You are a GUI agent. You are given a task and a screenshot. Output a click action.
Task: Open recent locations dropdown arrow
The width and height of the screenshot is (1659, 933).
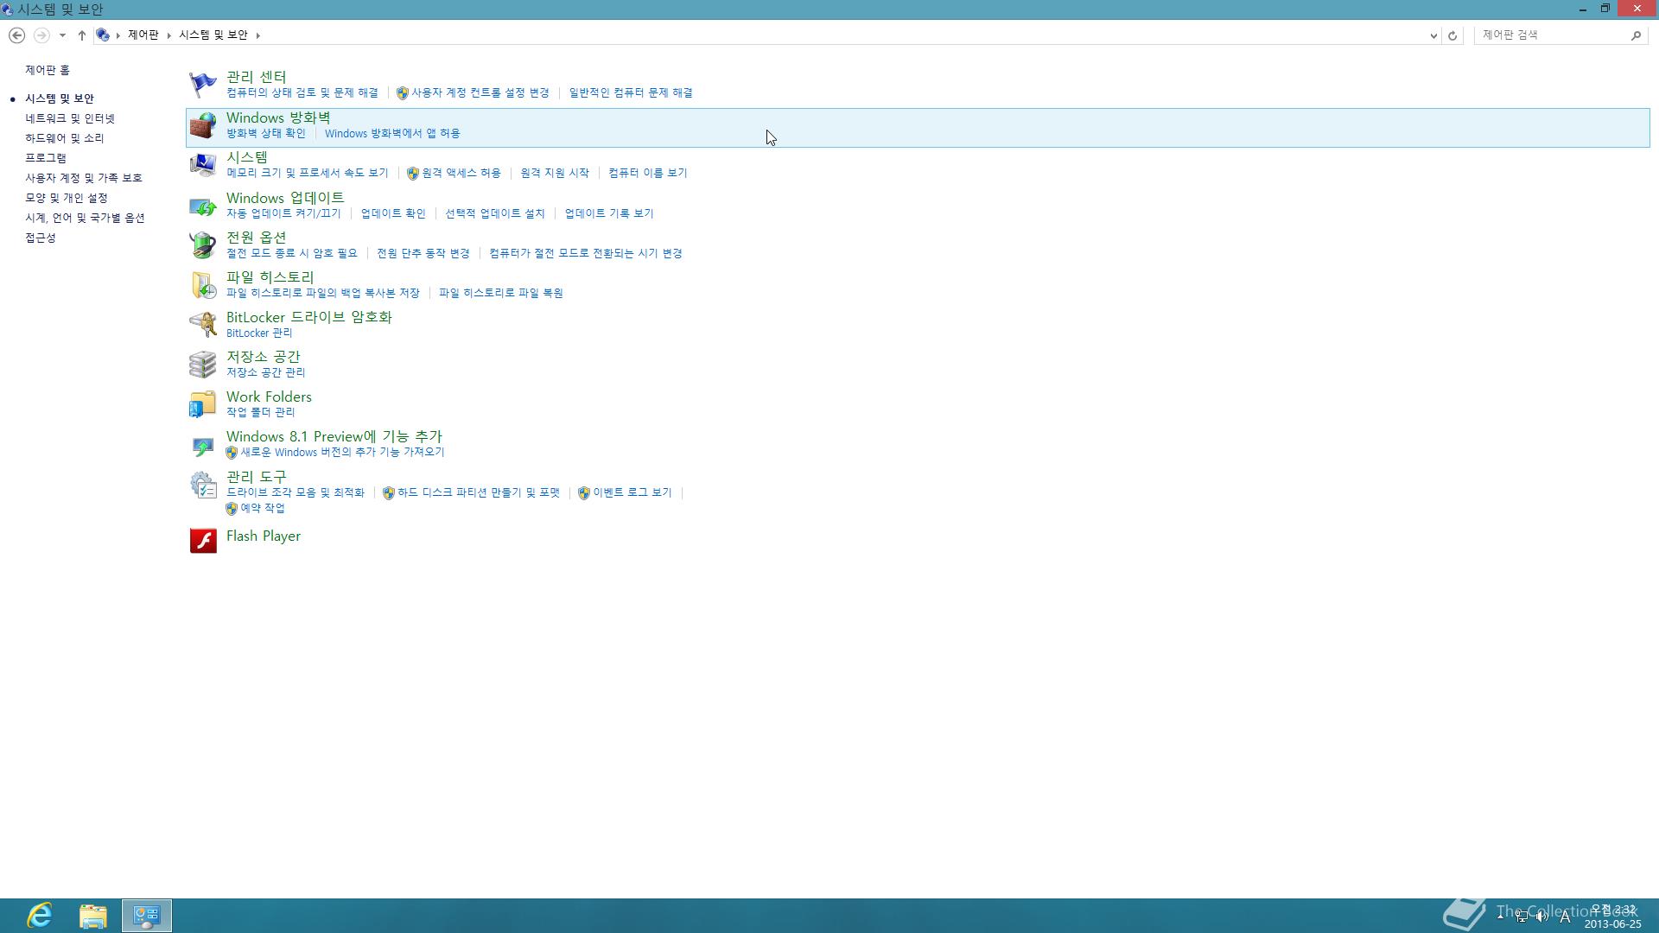click(x=62, y=35)
